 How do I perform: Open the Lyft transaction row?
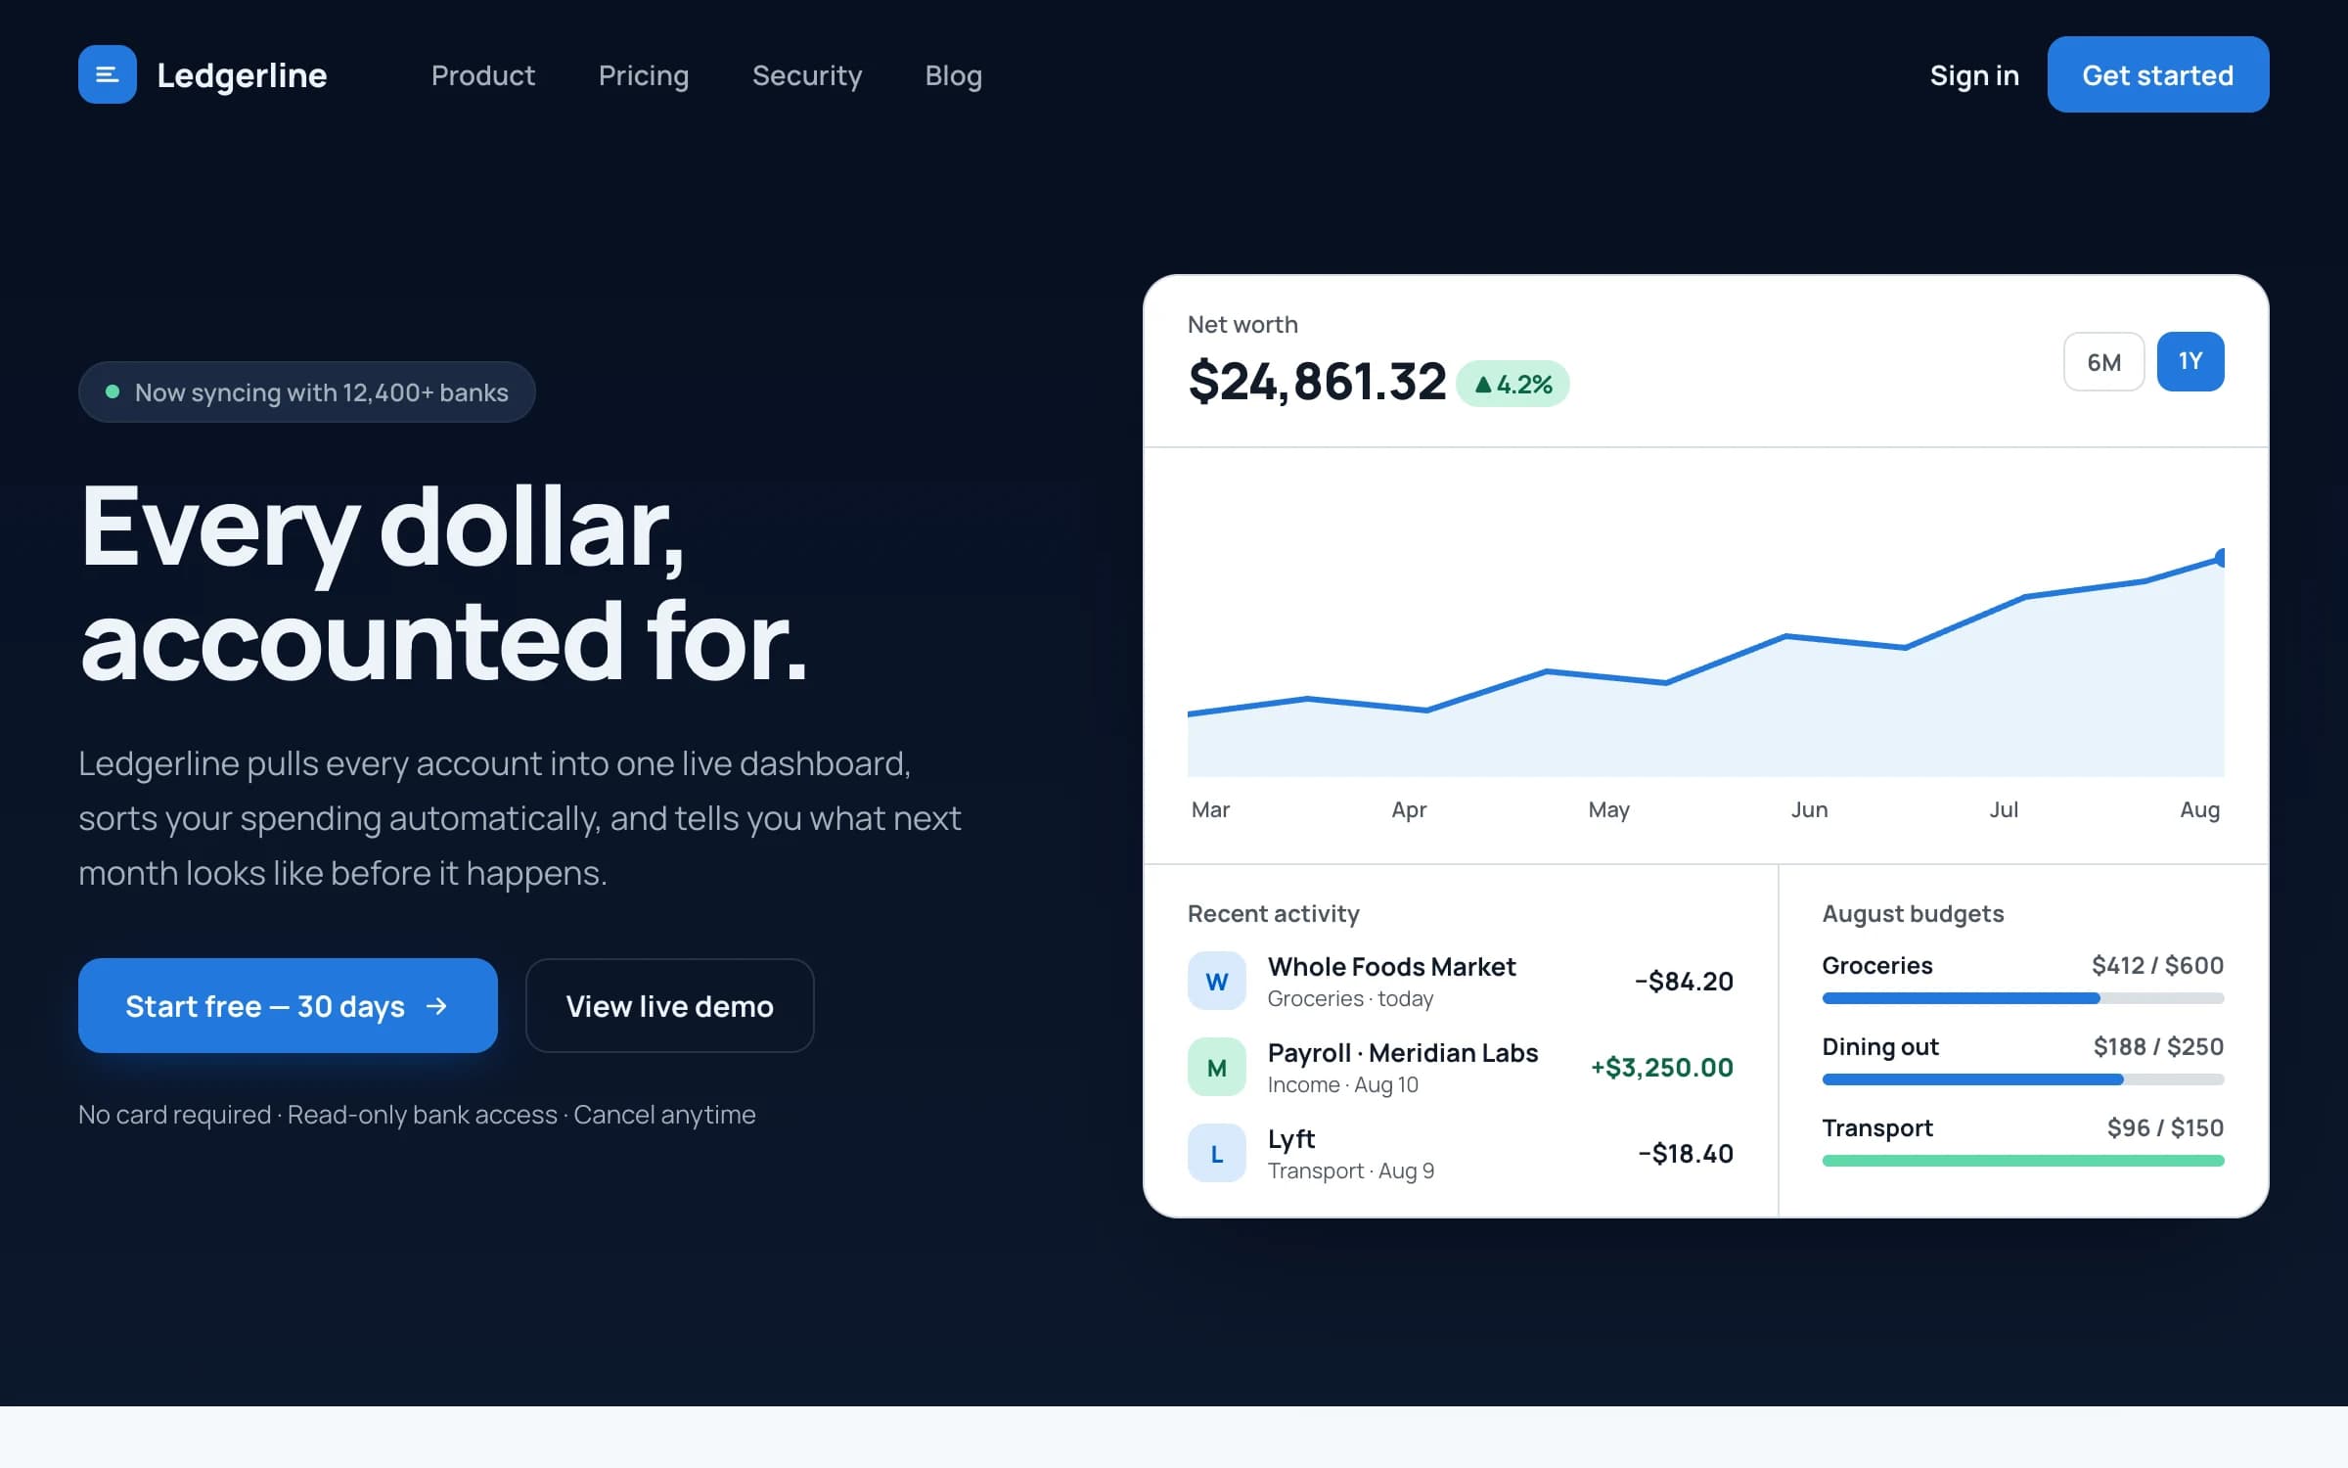click(1461, 1153)
